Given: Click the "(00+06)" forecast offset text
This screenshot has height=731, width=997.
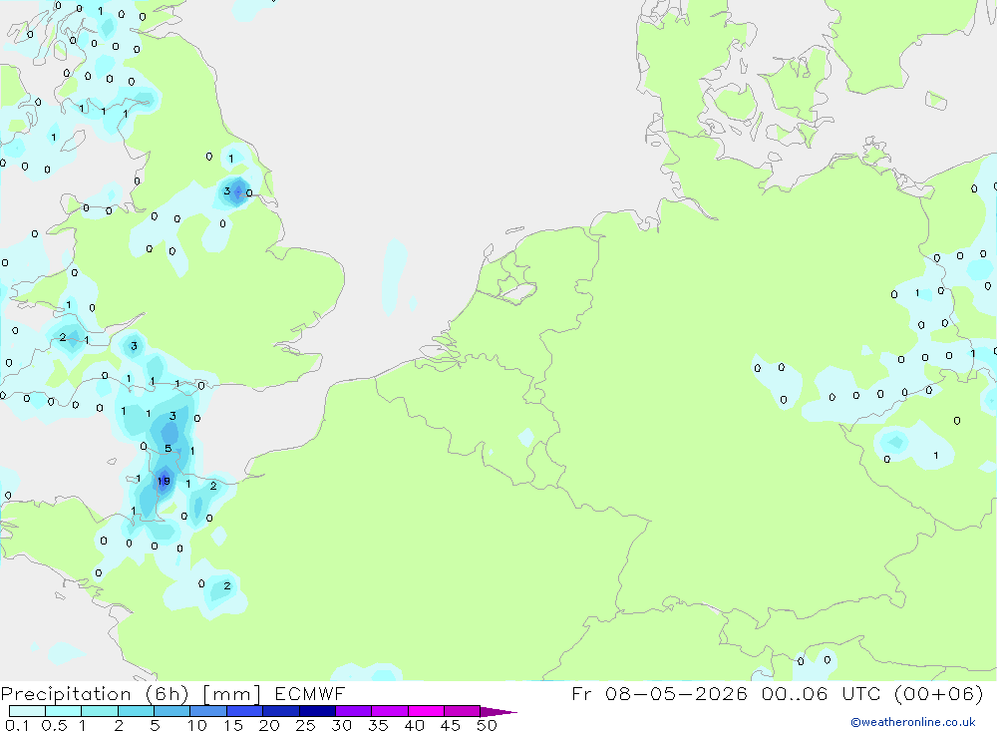Looking at the screenshot, I should click(938, 693).
